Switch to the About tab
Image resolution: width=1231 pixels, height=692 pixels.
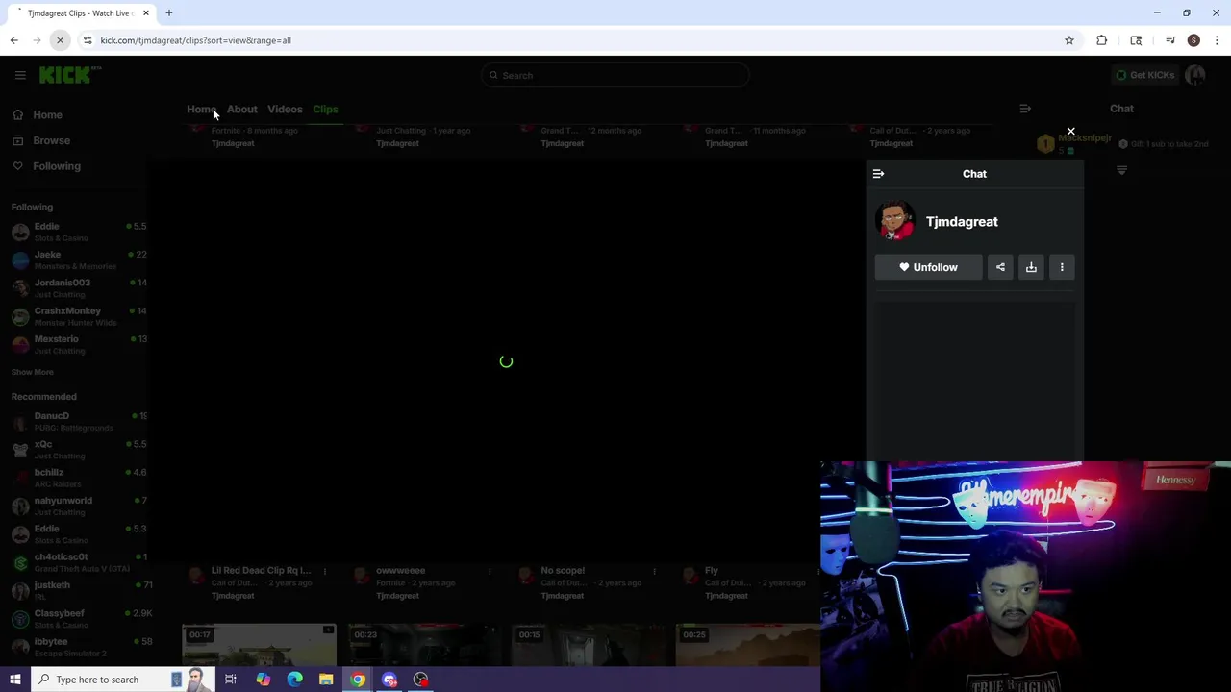(x=242, y=110)
